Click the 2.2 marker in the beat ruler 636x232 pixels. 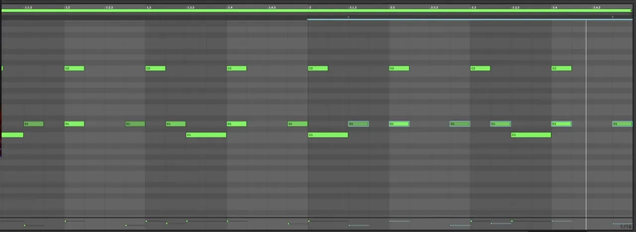point(393,7)
